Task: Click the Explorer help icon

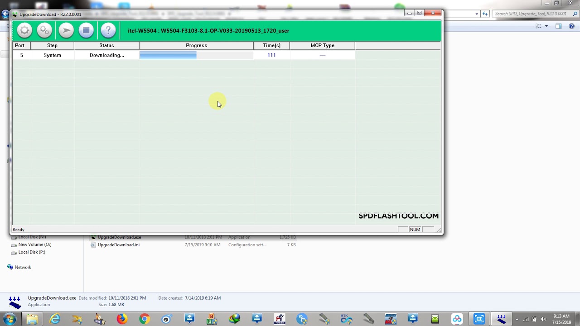Action: point(571,26)
